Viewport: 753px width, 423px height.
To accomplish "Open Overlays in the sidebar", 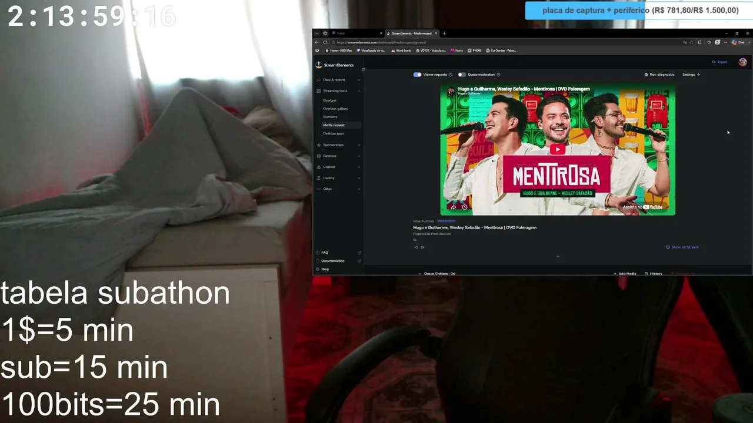I will pyautogui.click(x=329, y=100).
